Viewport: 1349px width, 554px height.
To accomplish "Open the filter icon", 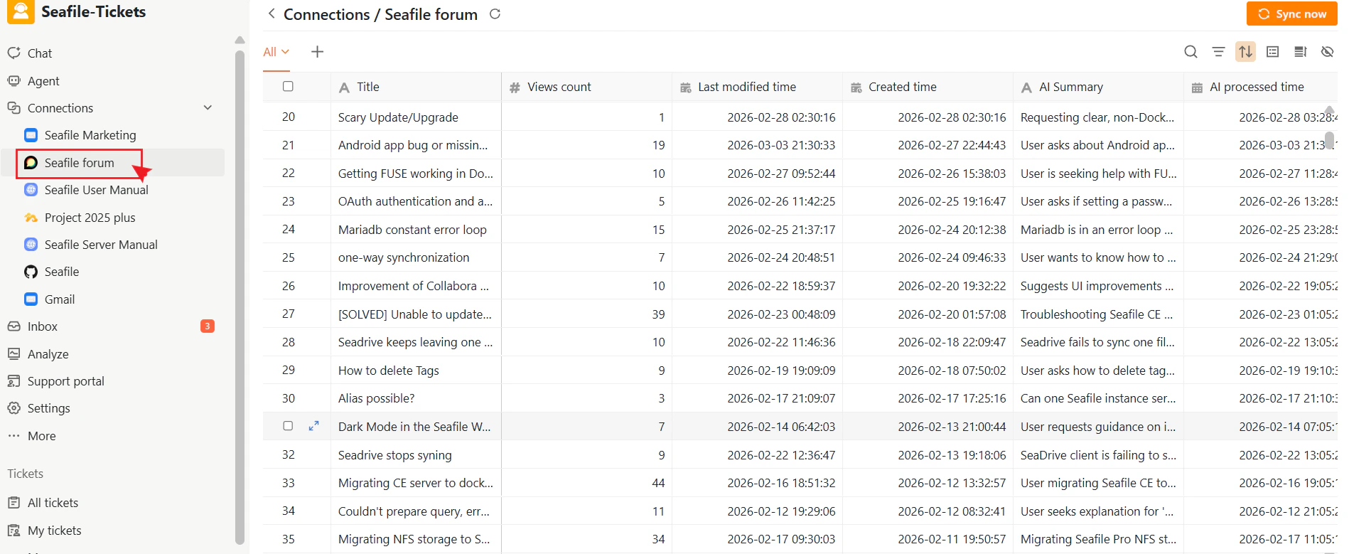I will 1218,51.
